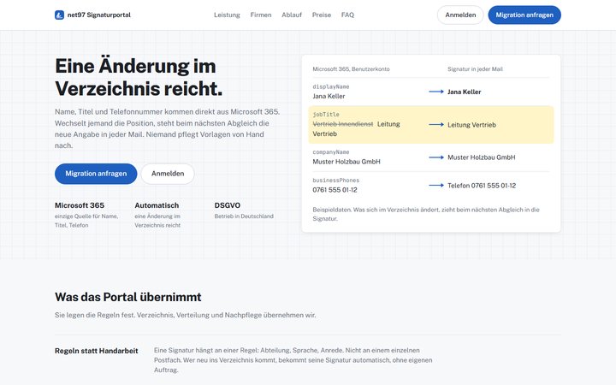Click the 'Signatur in jeder Mail' column header
Screen dimensions: 616x385
pos(475,69)
